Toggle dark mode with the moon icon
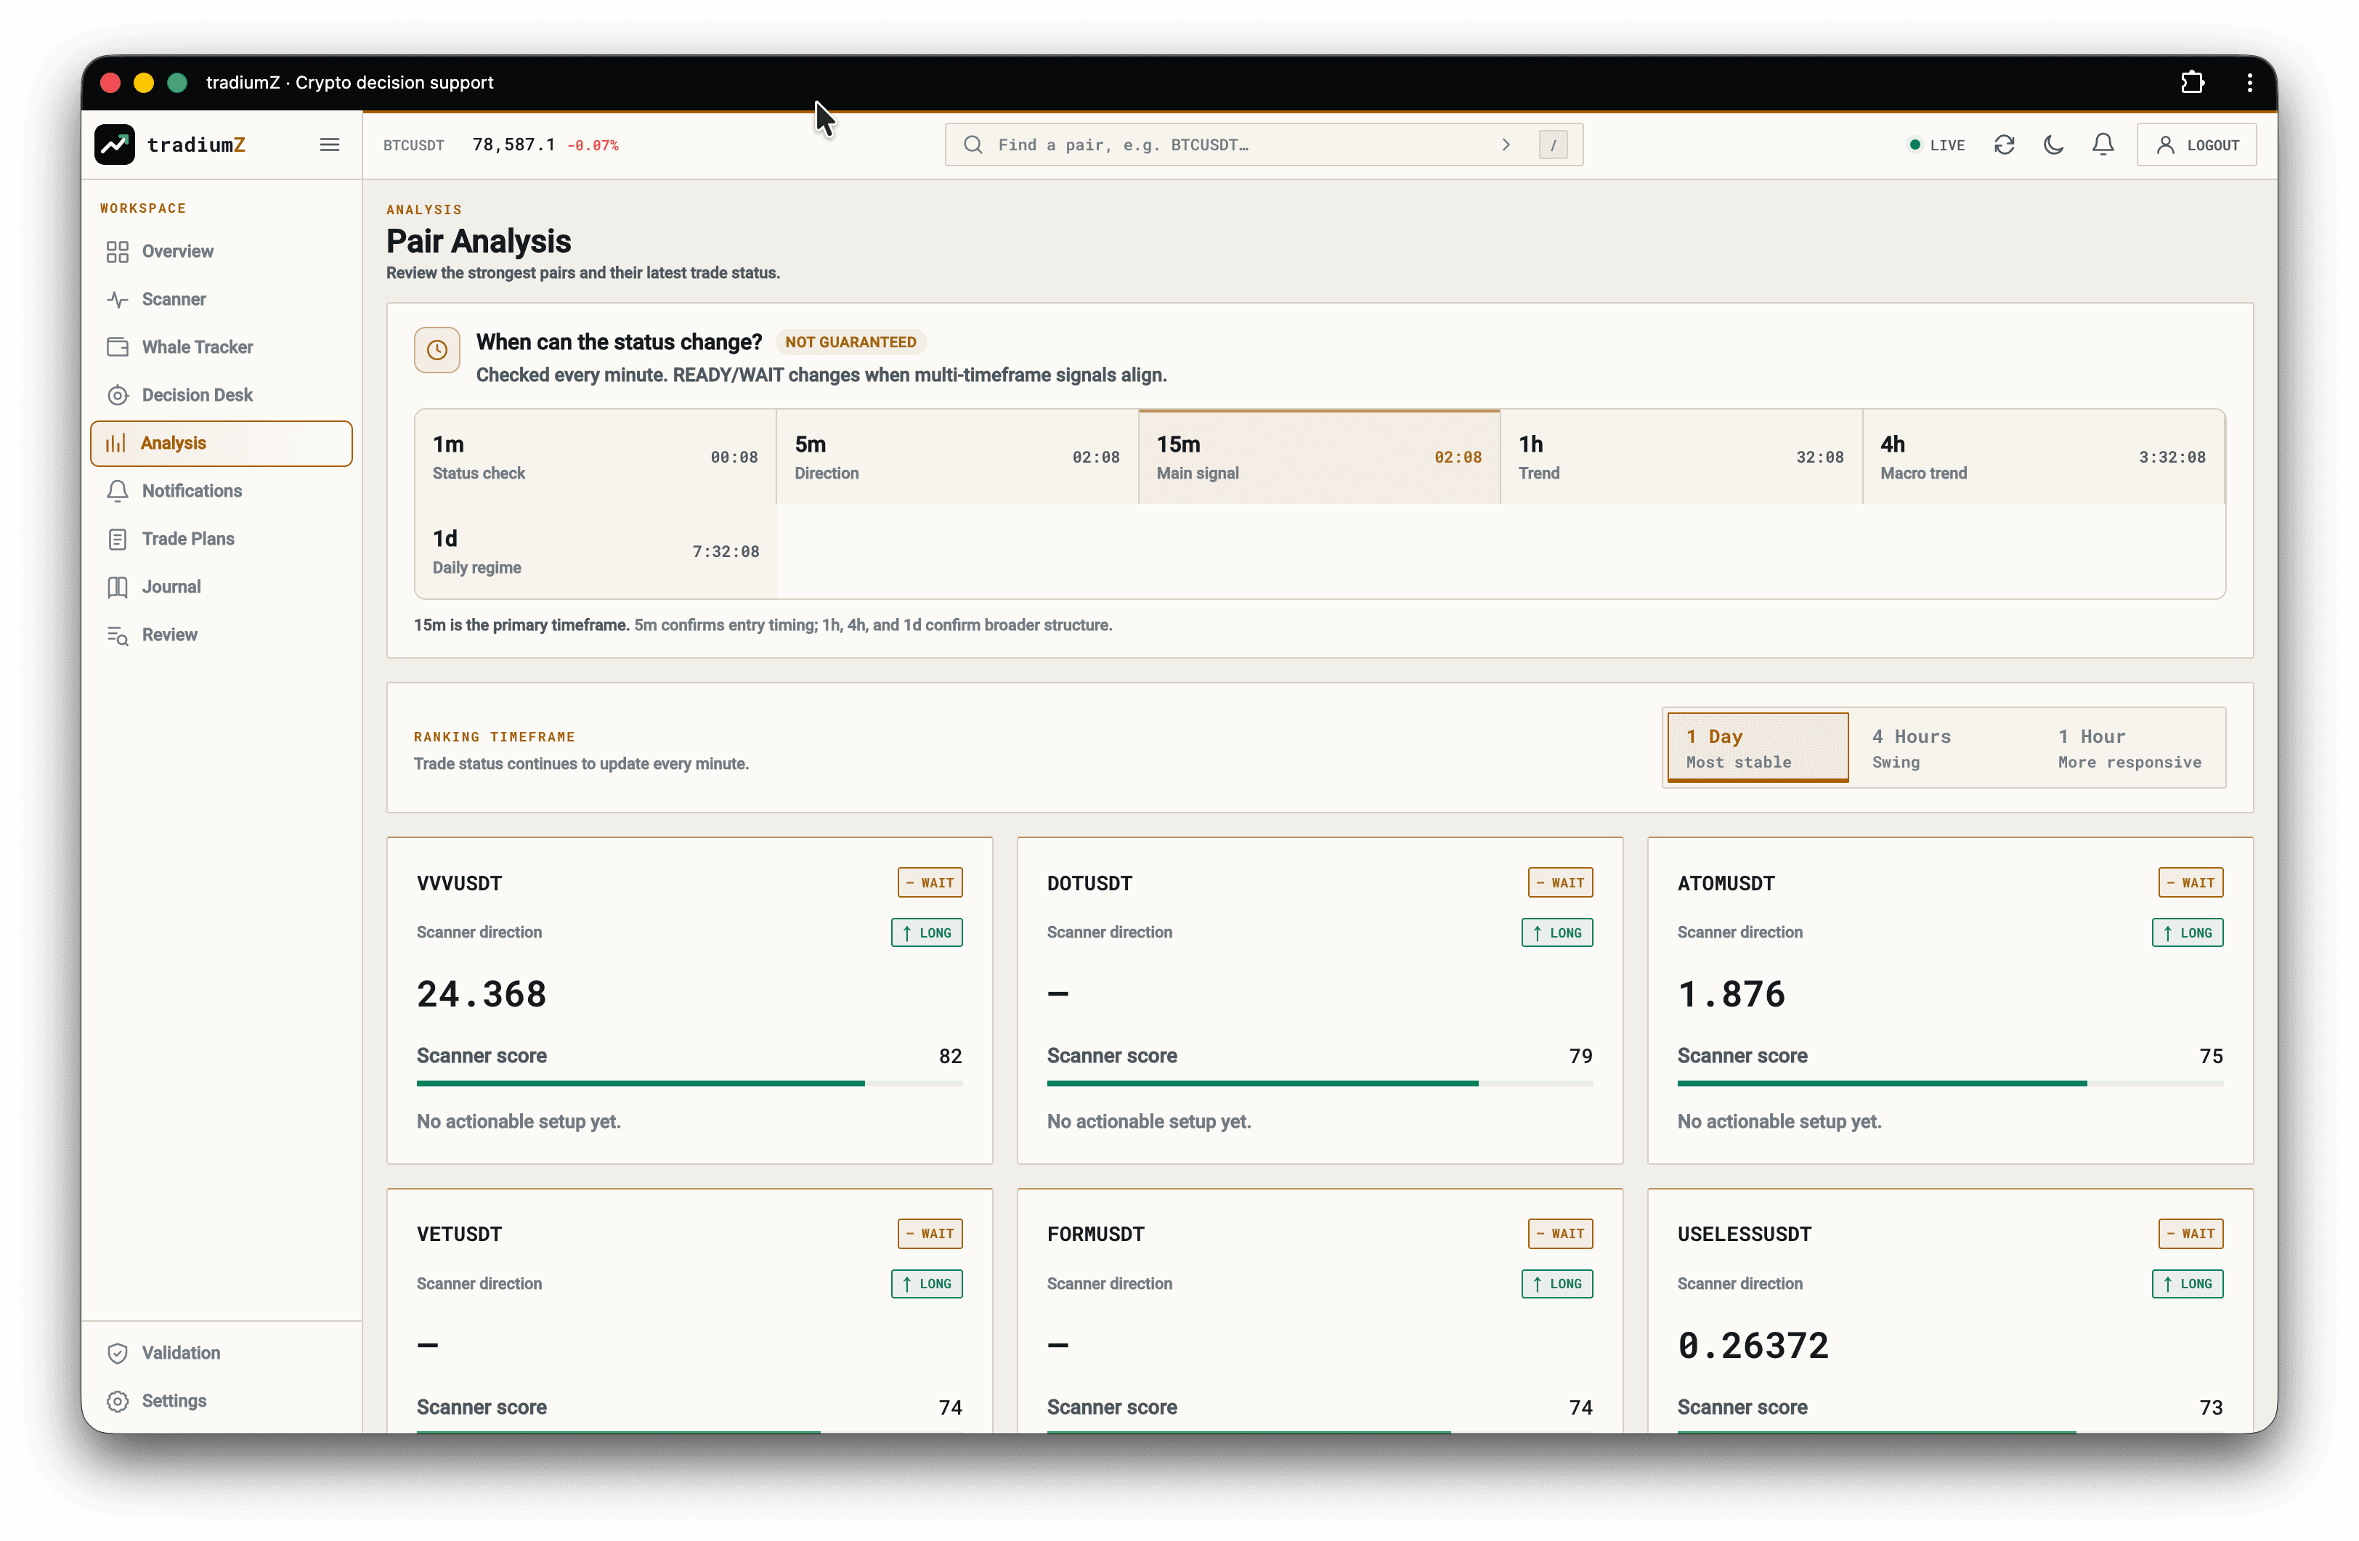This screenshot has height=1541, width=2359. click(2053, 145)
